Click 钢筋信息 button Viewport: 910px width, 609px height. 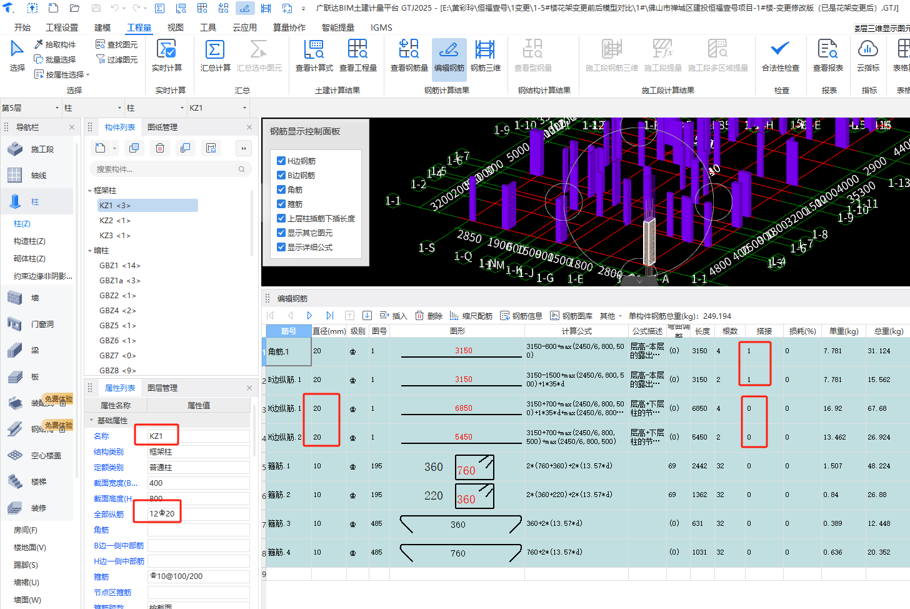(x=521, y=316)
